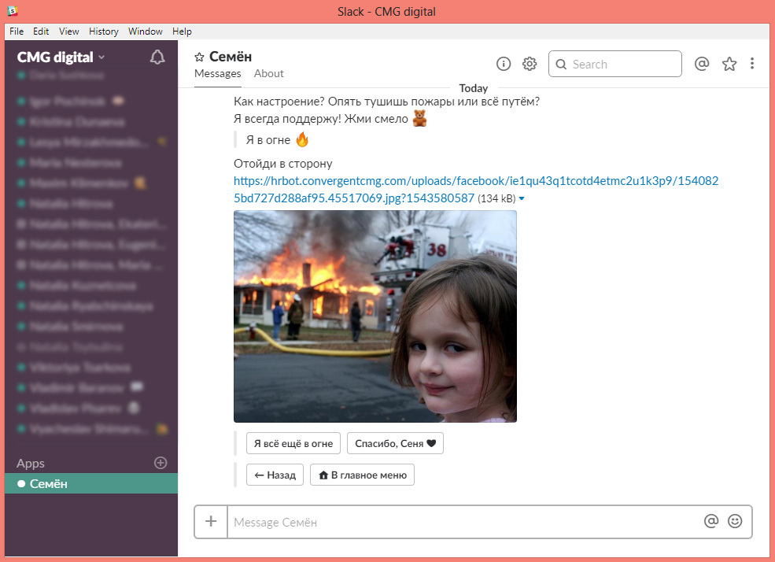Switch to About tab

[269, 74]
